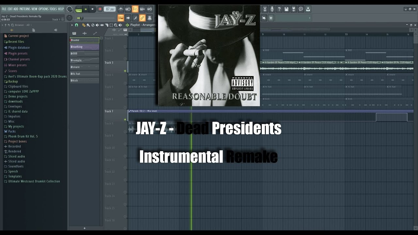Click the song position slider

pyautogui.click(x=96, y=18)
